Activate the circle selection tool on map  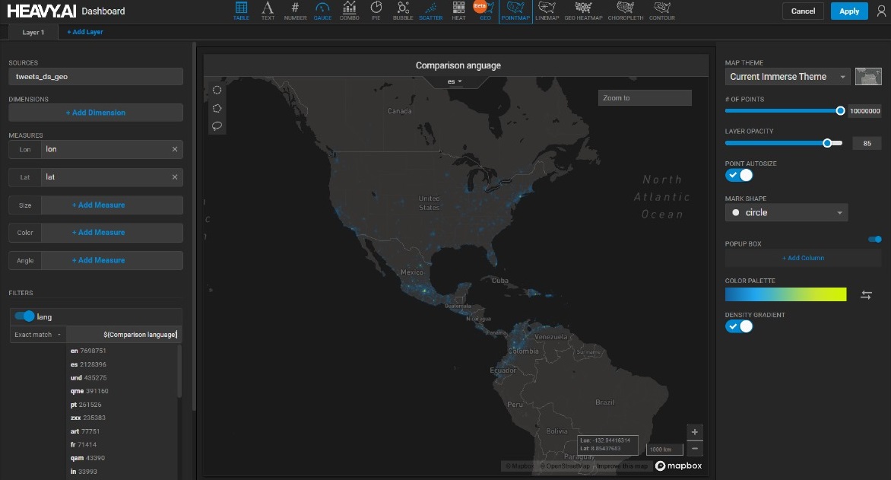217,90
